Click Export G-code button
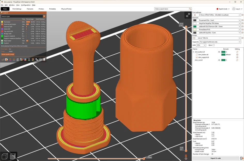This screenshot has height=161, width=244. coord(216,158)
